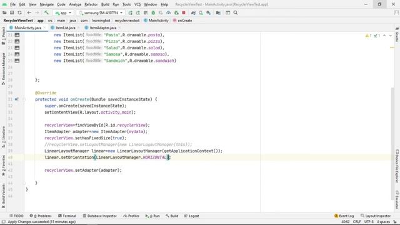Screen dimensions: 400x225
Task: Click the sandwich drawable gutter icon on line 25
Action: coord(17,61)
